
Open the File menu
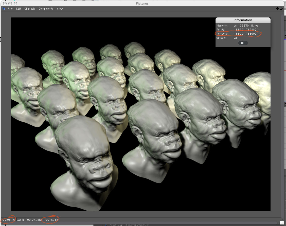10,9
